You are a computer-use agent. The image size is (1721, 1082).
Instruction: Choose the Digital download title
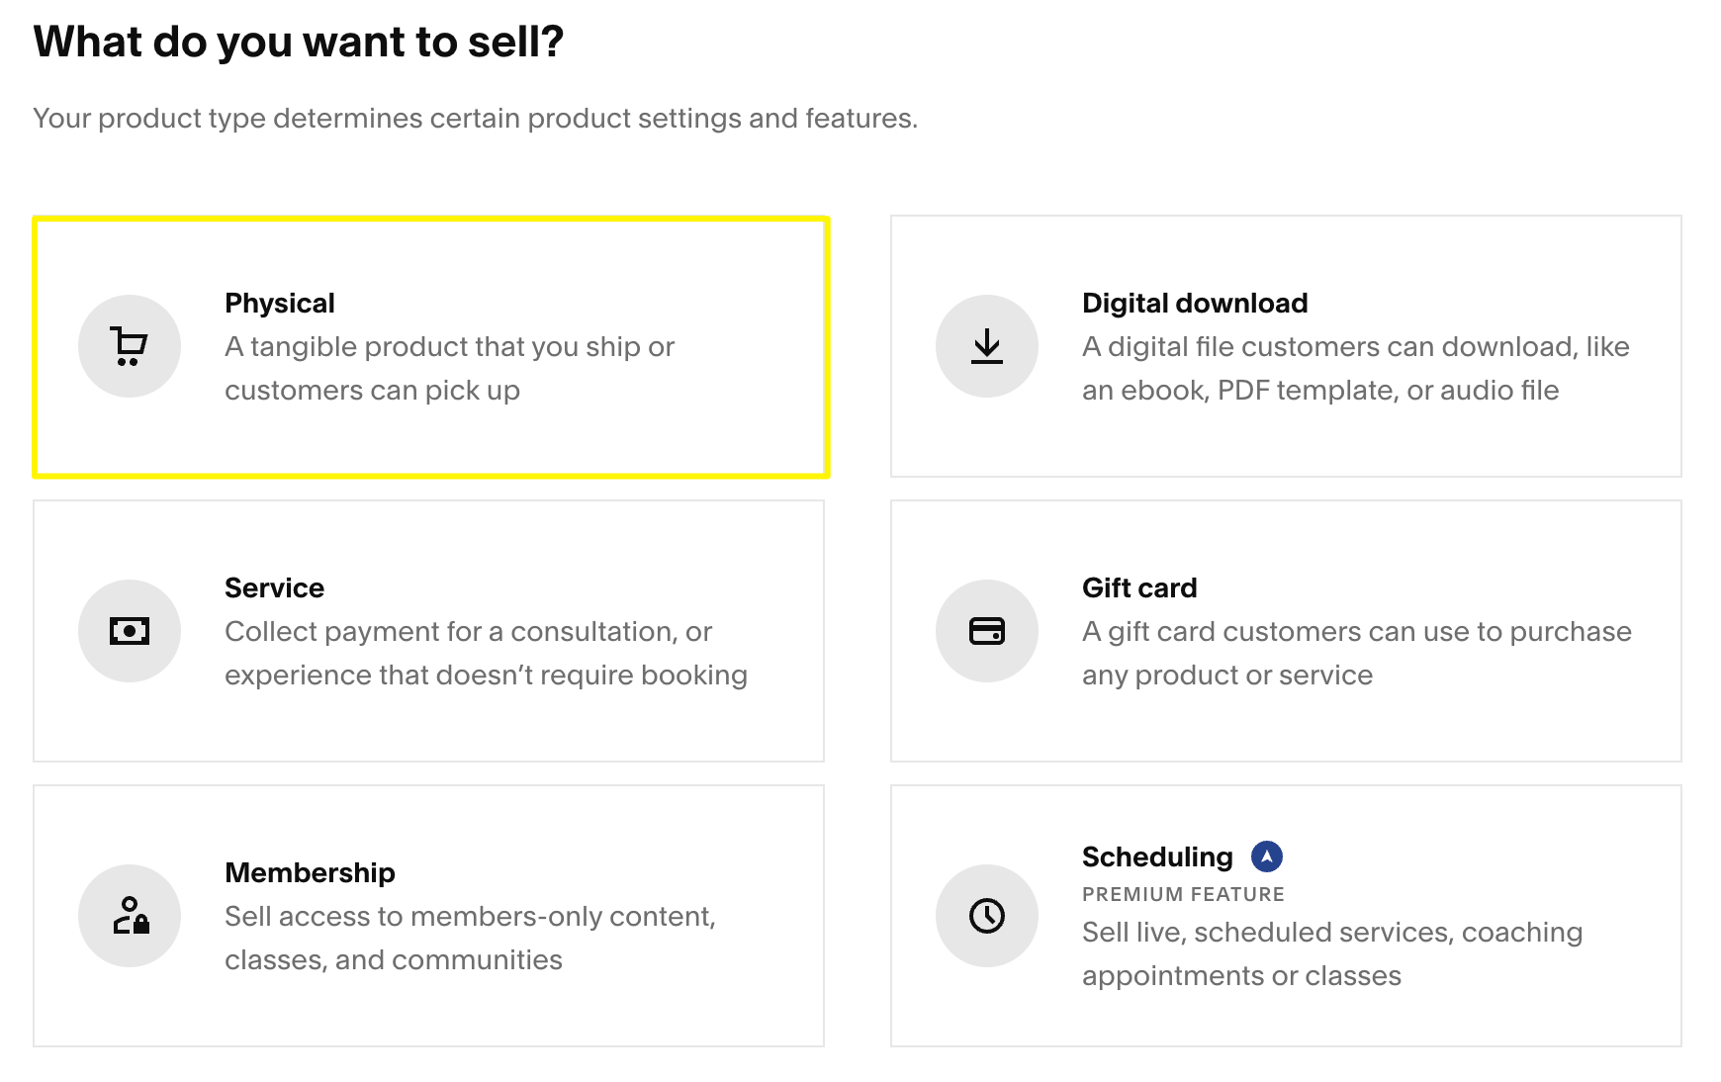1194,303
